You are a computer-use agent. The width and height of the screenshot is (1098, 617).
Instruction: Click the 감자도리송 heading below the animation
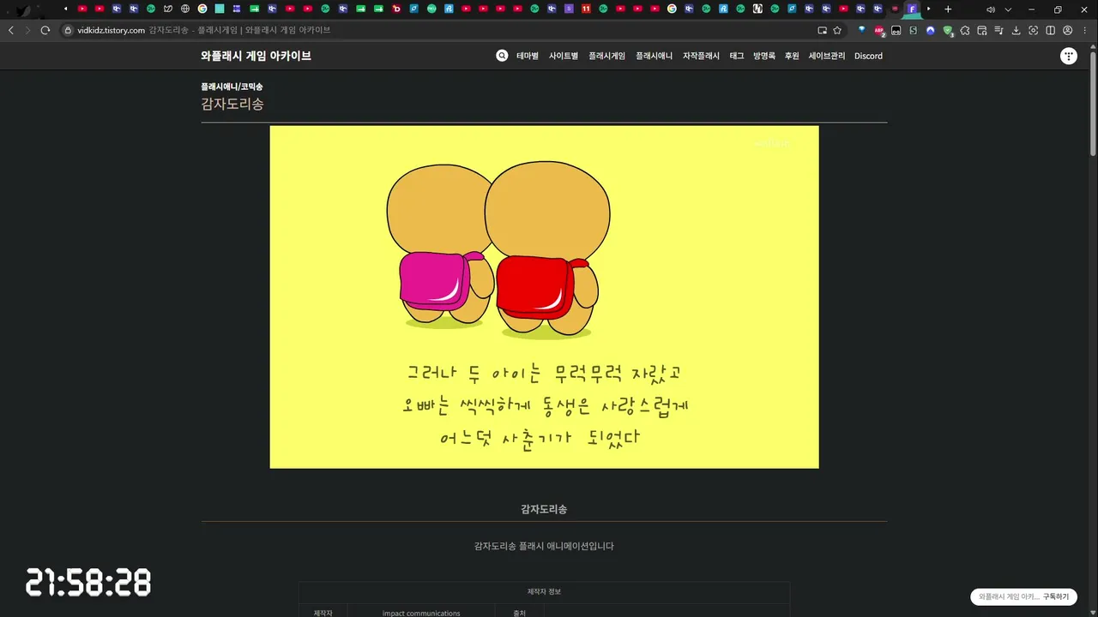pyautogui.click(x=544, y=509)
